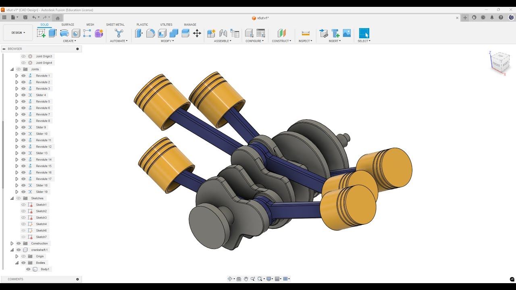Switch to the SURFACE tab
Viewport: 516px width, 290px height.
click(68, 25)
